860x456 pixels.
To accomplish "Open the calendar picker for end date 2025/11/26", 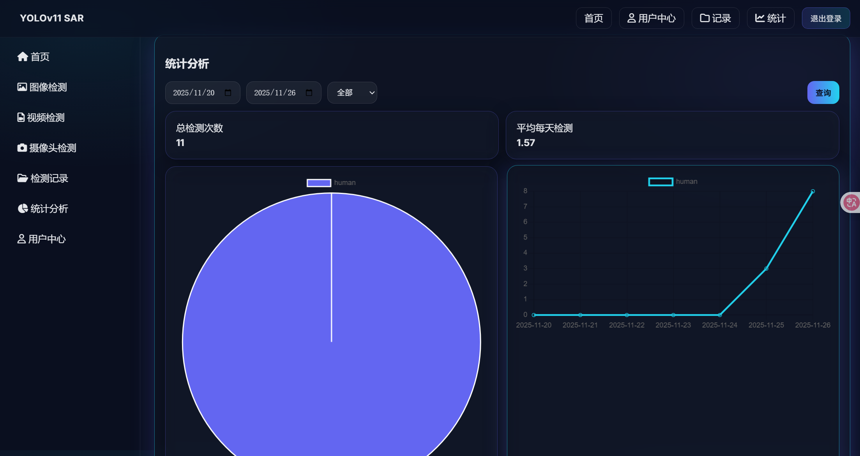I will click(309, 93).
